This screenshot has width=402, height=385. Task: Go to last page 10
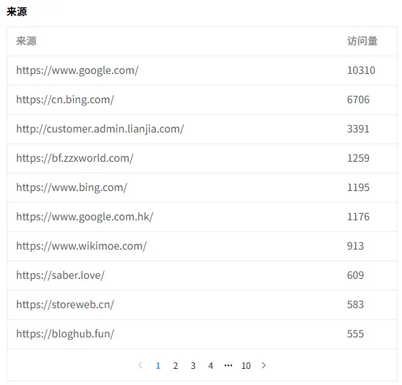(246, 365)
